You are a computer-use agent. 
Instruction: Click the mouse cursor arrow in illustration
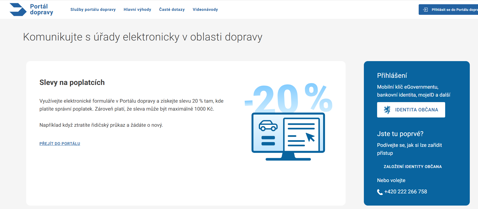(x=310, y=137)
